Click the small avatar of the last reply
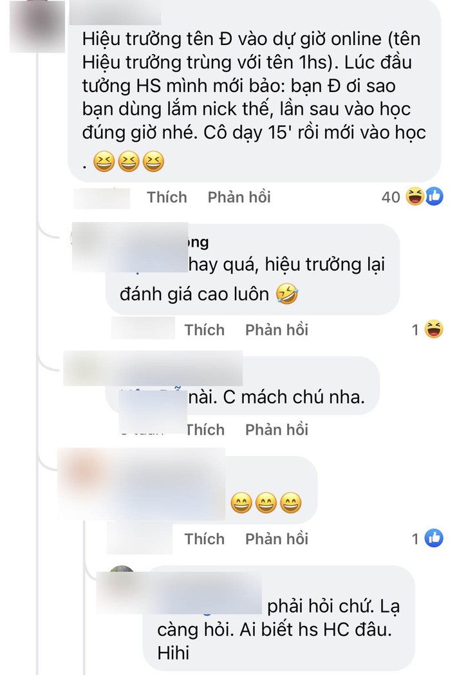457x675 pixels. [122, 569]
